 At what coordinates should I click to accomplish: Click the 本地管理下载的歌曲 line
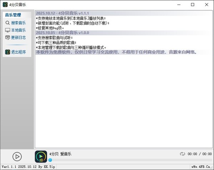click(71, 48)
